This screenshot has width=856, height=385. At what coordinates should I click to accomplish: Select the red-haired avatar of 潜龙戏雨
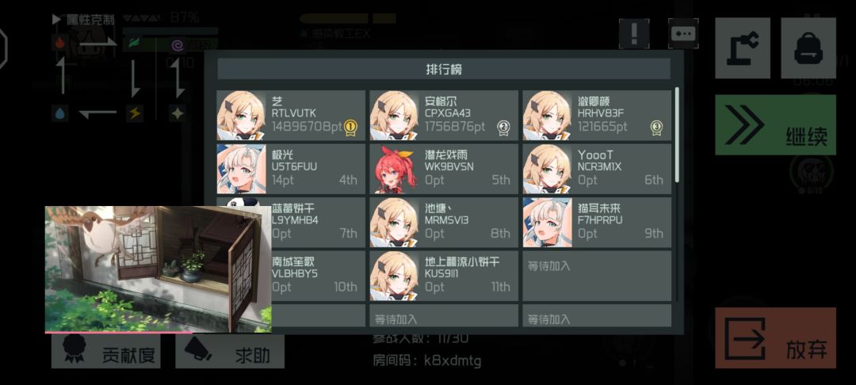coord(394,169)
